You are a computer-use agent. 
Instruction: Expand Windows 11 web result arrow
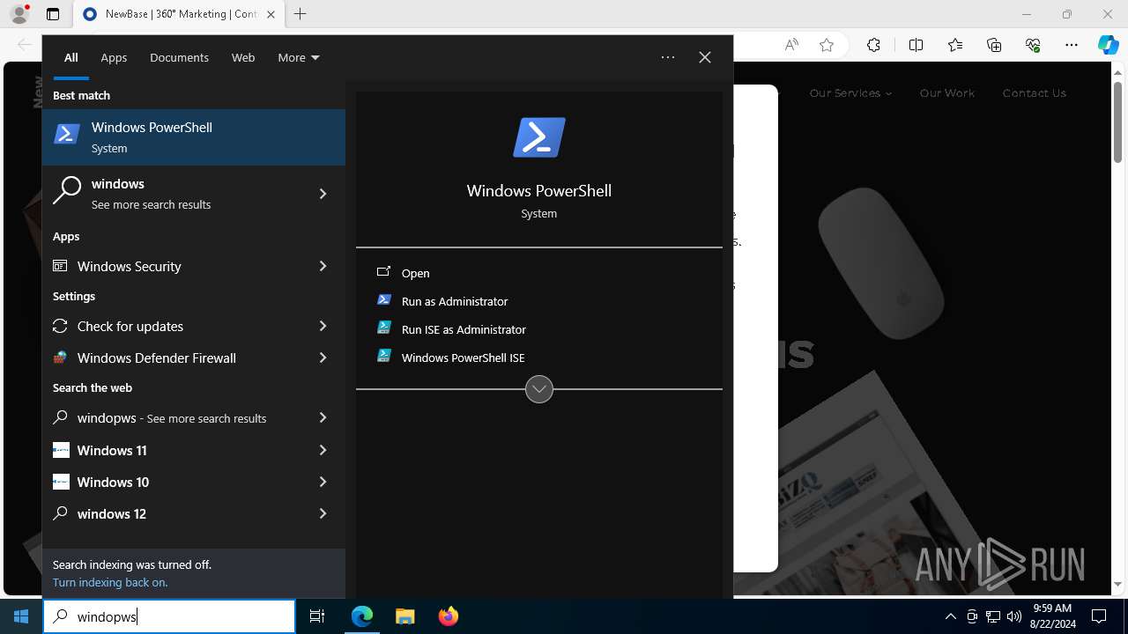[323, 450]
